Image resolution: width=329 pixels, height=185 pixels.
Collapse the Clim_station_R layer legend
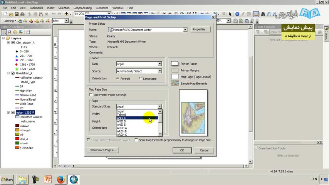pyautogui.click(x=8, y=43)
